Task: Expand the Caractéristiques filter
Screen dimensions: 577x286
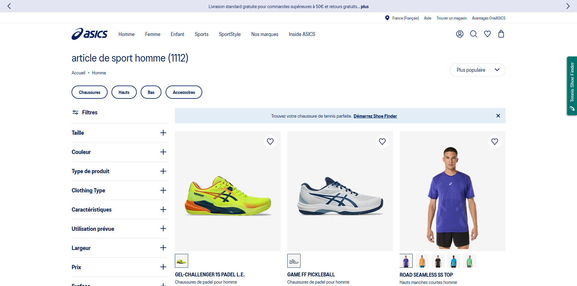Action: 119,209
